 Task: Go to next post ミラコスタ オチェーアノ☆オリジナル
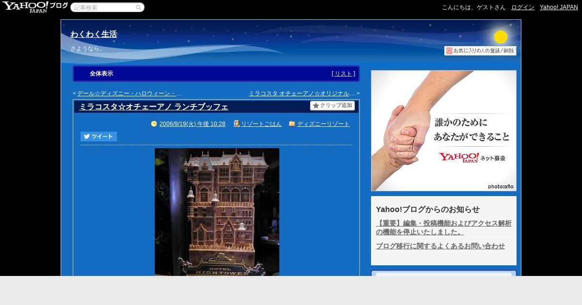point(302,93)
